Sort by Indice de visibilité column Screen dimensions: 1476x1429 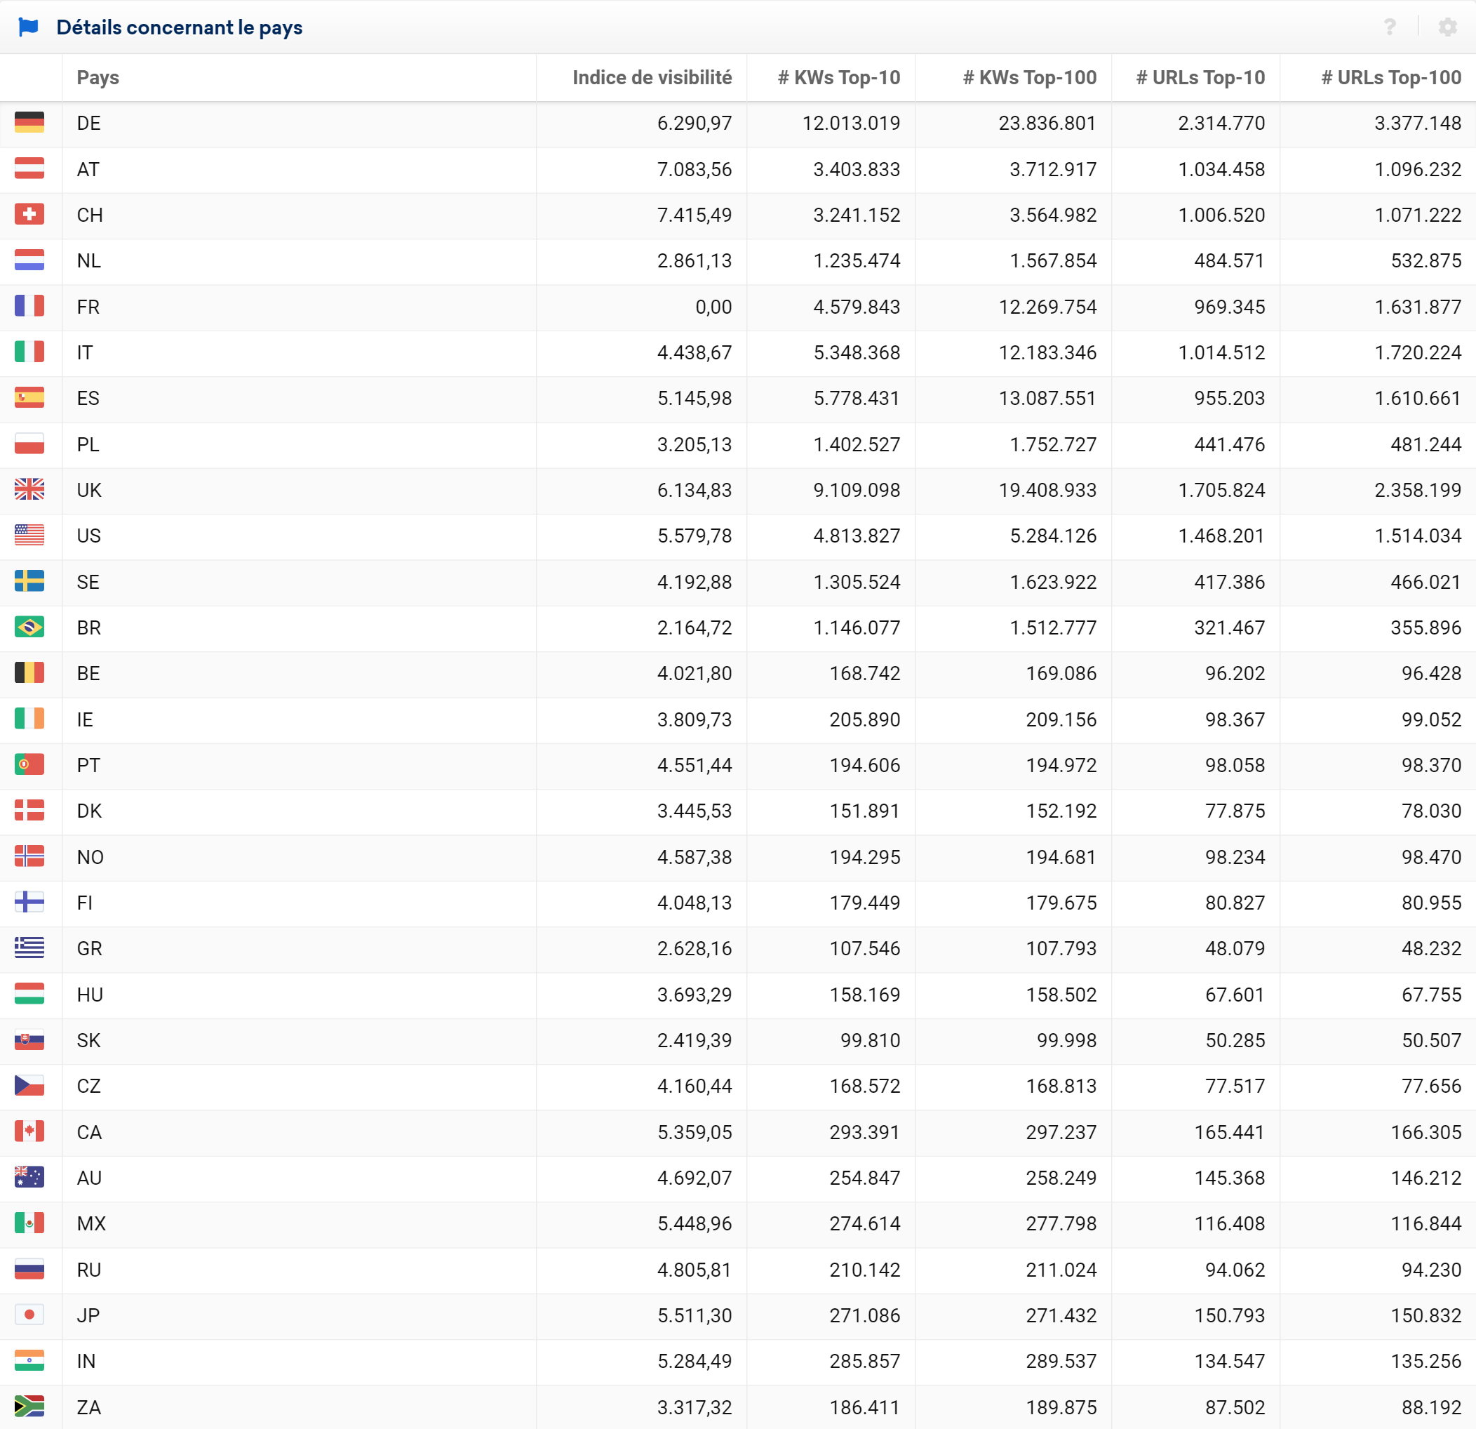tap(652, 78)
